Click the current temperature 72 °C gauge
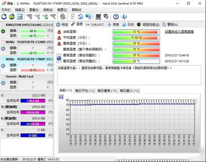The width and height of the screenshot is (206, 162). pos(136,32)
